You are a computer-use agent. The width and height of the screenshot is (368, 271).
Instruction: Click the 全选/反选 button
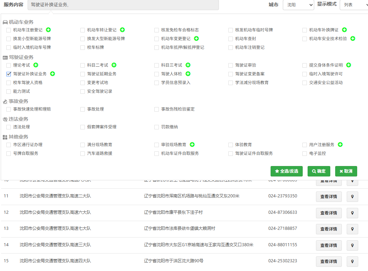(287, 171)
